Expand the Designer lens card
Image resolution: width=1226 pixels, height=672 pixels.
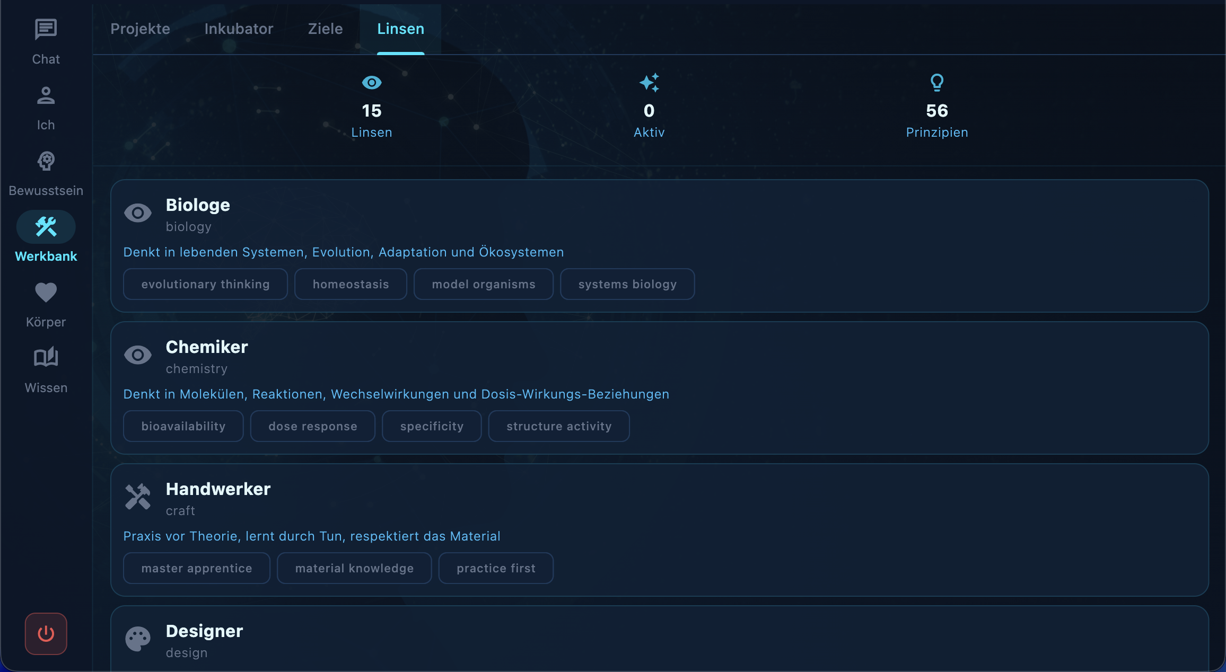[x=660, y=639]
